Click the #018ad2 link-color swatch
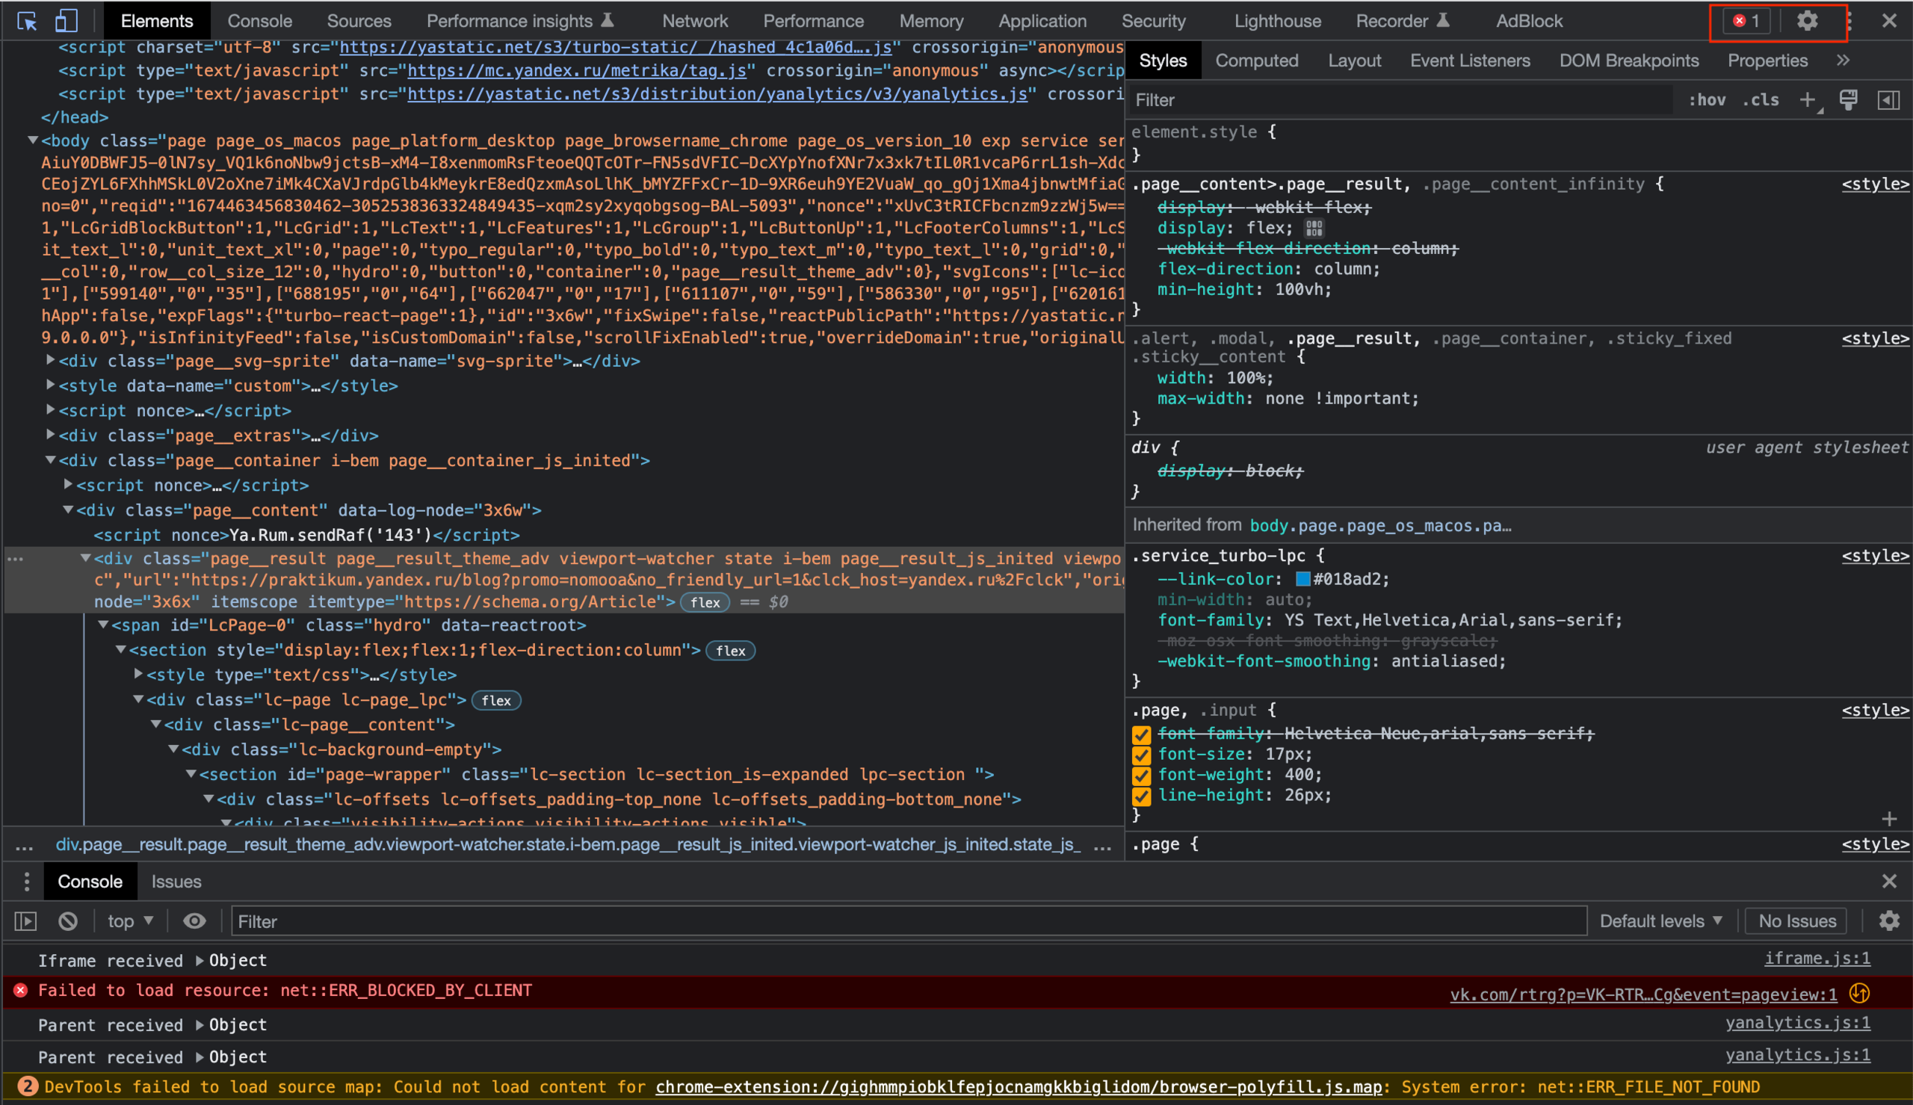This screenshot has height=1105, width=1913. [x=1302, y=579]
